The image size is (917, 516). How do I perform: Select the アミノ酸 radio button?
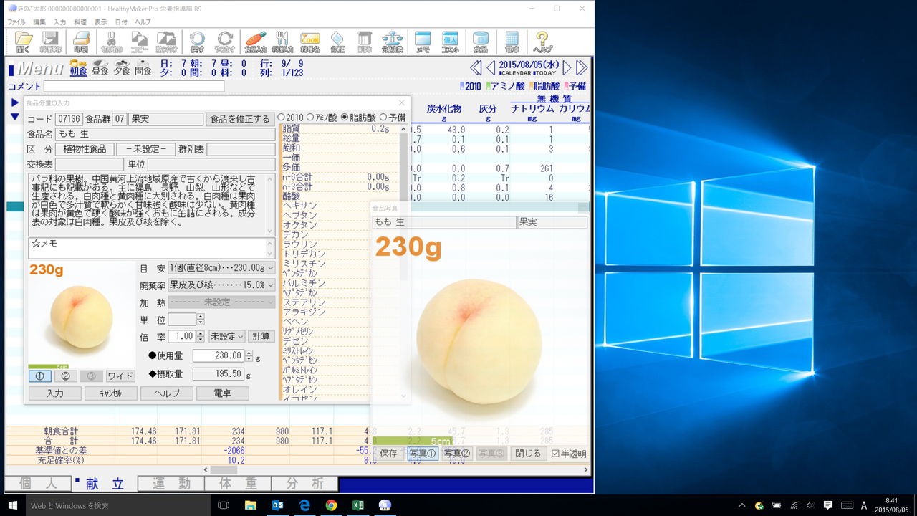pyautogui.click(x=310, y=118)
